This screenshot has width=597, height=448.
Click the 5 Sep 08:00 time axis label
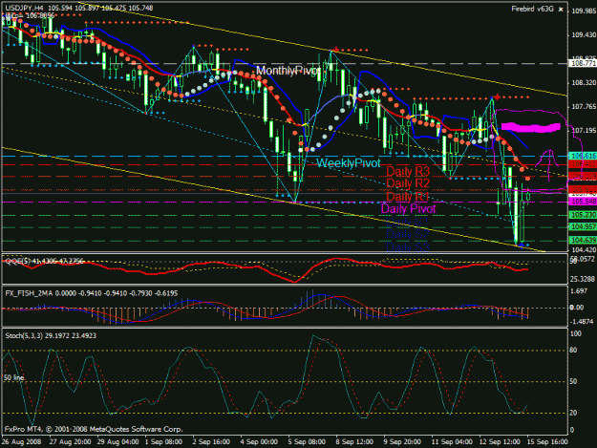click(307, 442)
